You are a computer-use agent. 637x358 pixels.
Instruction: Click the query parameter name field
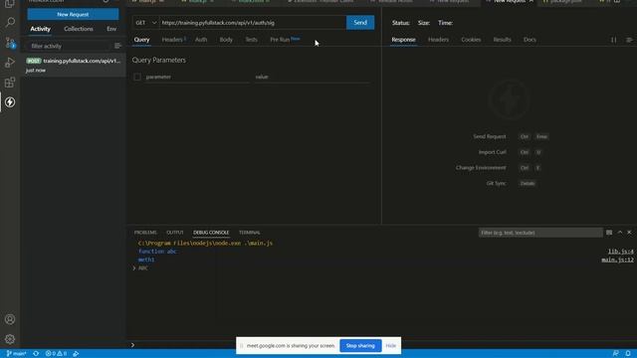[197, 77]
